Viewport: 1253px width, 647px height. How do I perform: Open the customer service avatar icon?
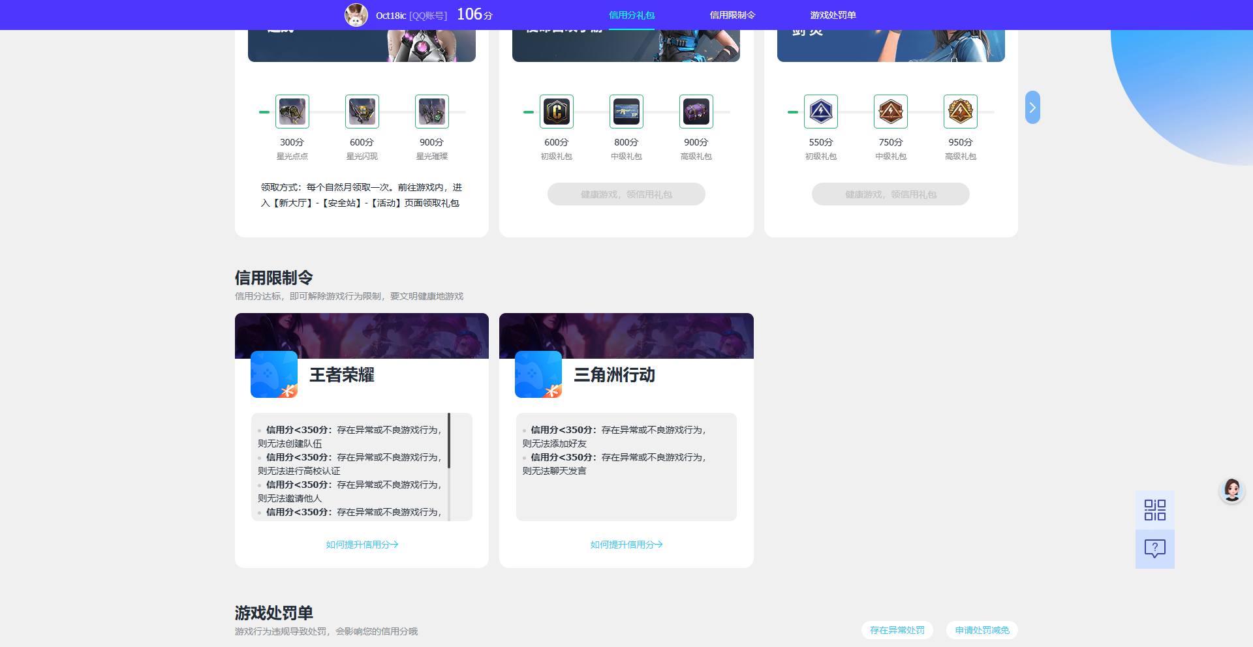(1232, 490)
